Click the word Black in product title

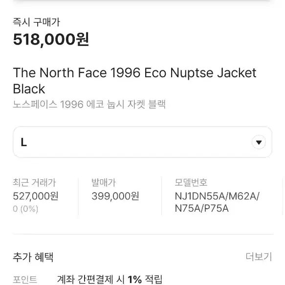(x=29, y=89)
